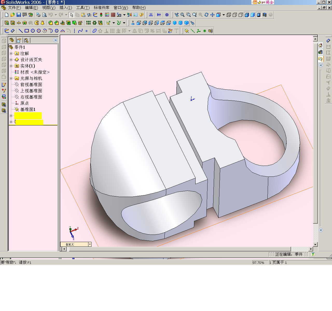Click the Rebuild traffic light icon
Viewport: 332px width, 311px height.
pyautogui.click(x=101, y=15)
